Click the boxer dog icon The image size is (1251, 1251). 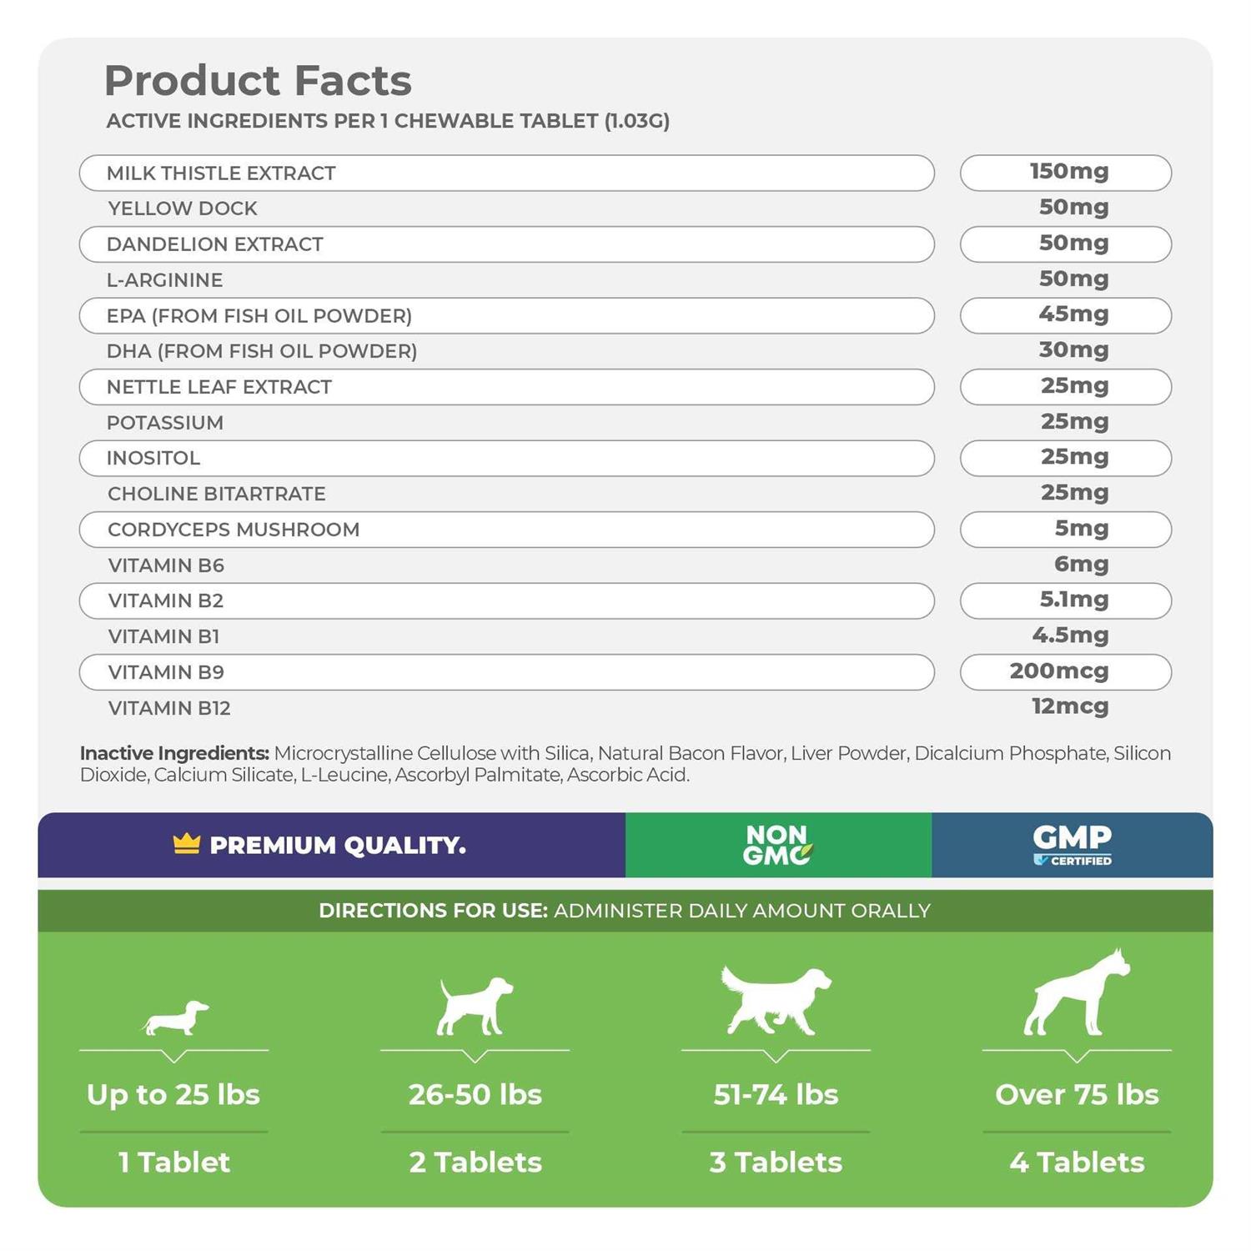pos(1077,993)
